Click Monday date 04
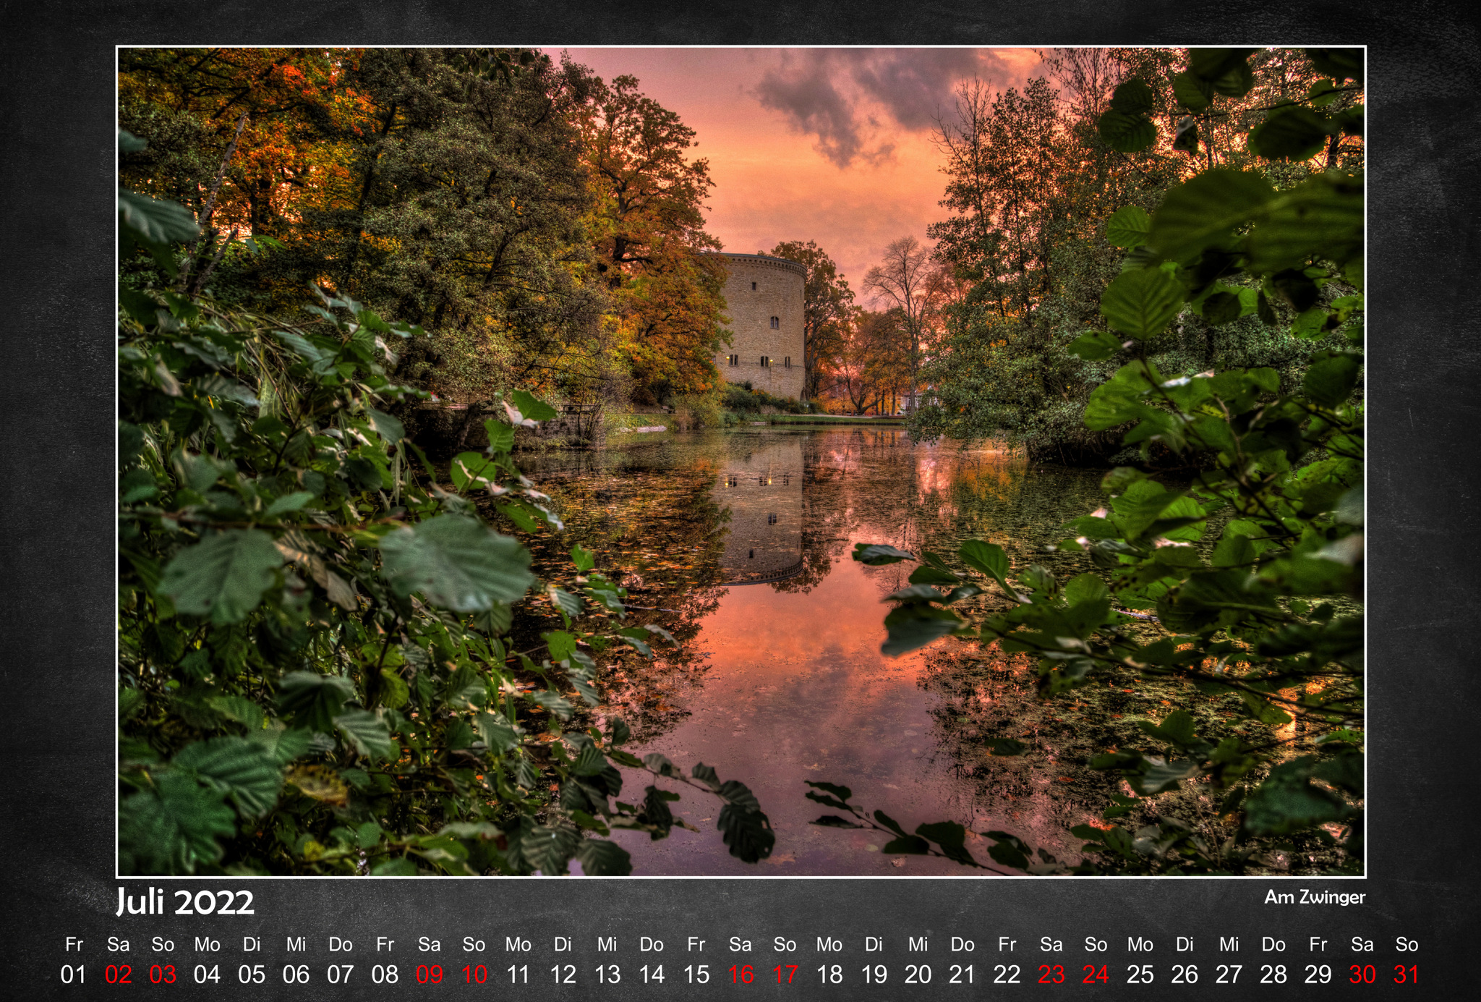 tap(207, 975)
